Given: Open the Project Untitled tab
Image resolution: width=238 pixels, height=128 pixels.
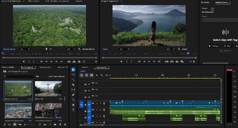Looking at the screenshot, I should tap(8, 67).
